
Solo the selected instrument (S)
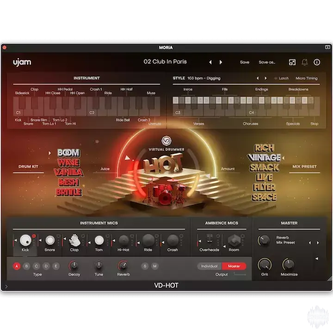(x=145, y=266)
